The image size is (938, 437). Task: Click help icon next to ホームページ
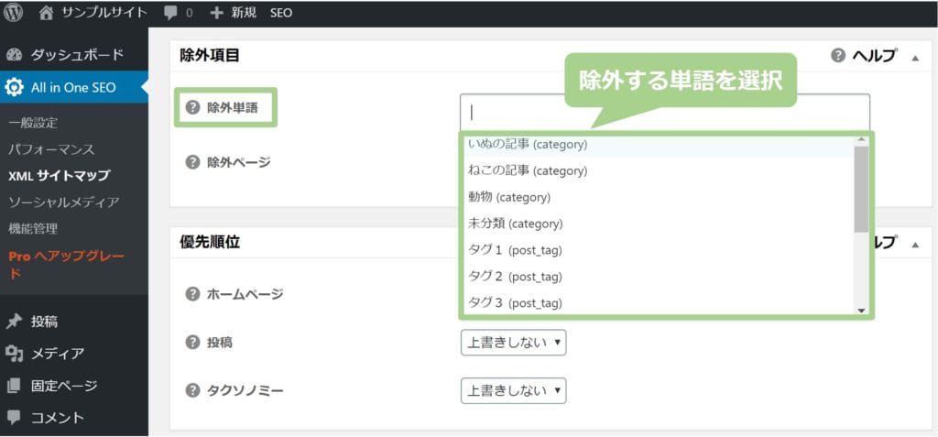(x=192, y=294)
